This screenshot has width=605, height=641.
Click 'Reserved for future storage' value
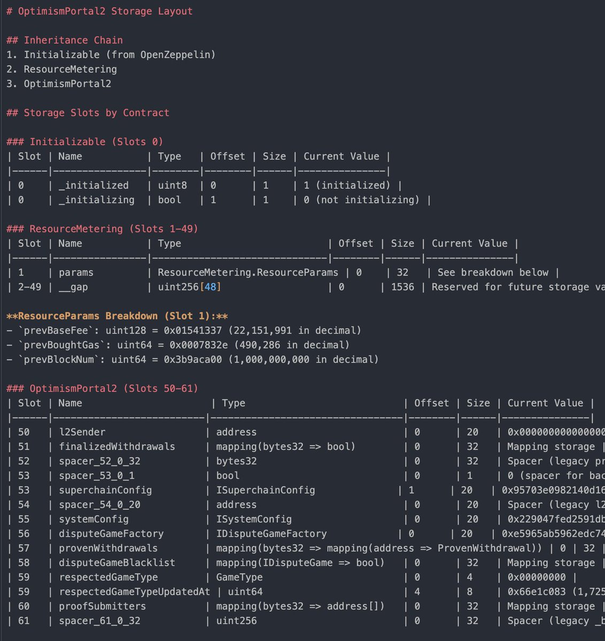[518, 287]
